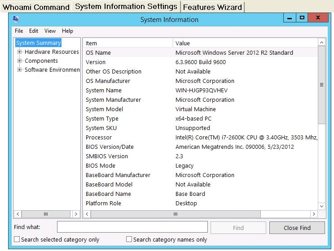Screen dimensions: 334x251
Task: Expand the Software Environment node
Action: 19,69
